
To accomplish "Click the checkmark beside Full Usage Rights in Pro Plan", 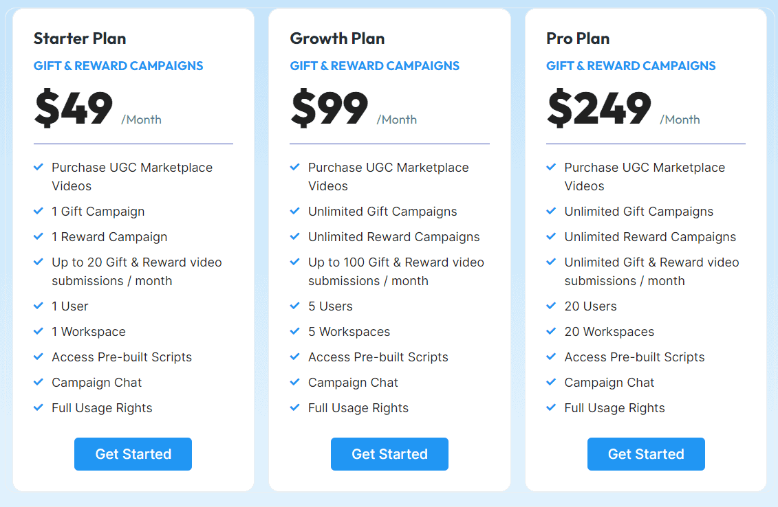I will point(552,408).
